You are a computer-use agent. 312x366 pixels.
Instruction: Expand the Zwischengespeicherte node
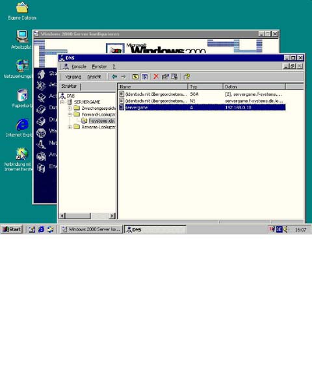point(70,109)
